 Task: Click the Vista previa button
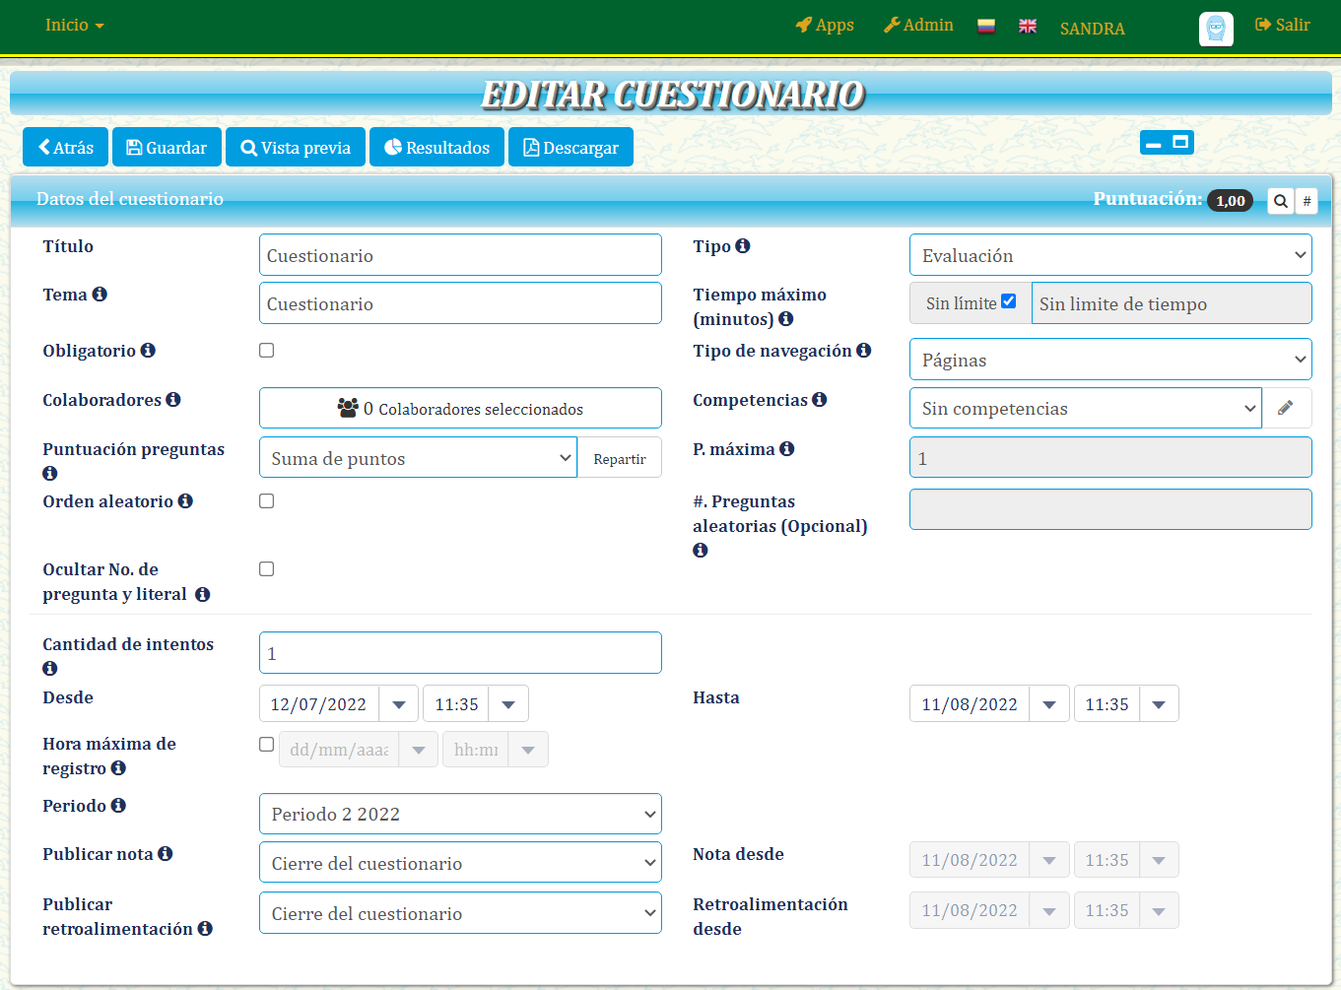pos(296,148)
